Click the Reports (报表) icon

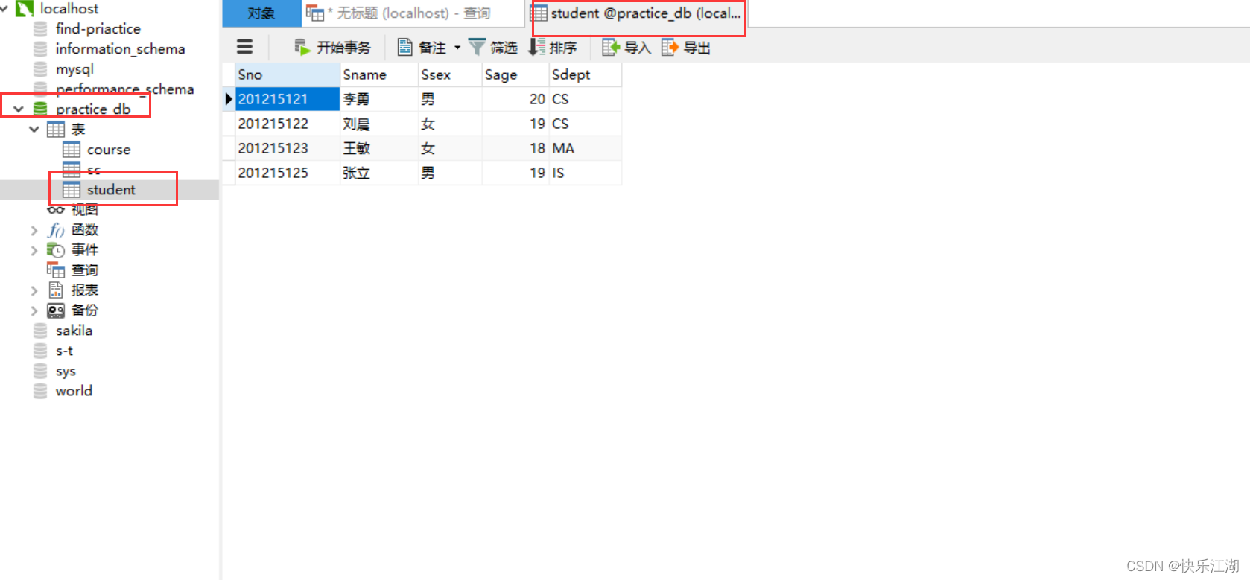(56, 290)
